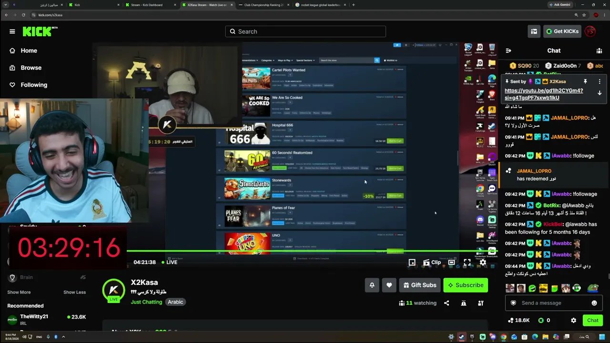The image size is (610, 343).
Task: Click the Send a message input
Action: (553, 303)
